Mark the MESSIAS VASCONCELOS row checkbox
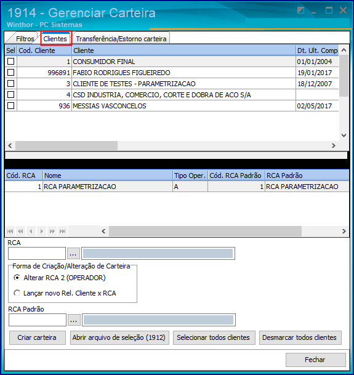 10,106
